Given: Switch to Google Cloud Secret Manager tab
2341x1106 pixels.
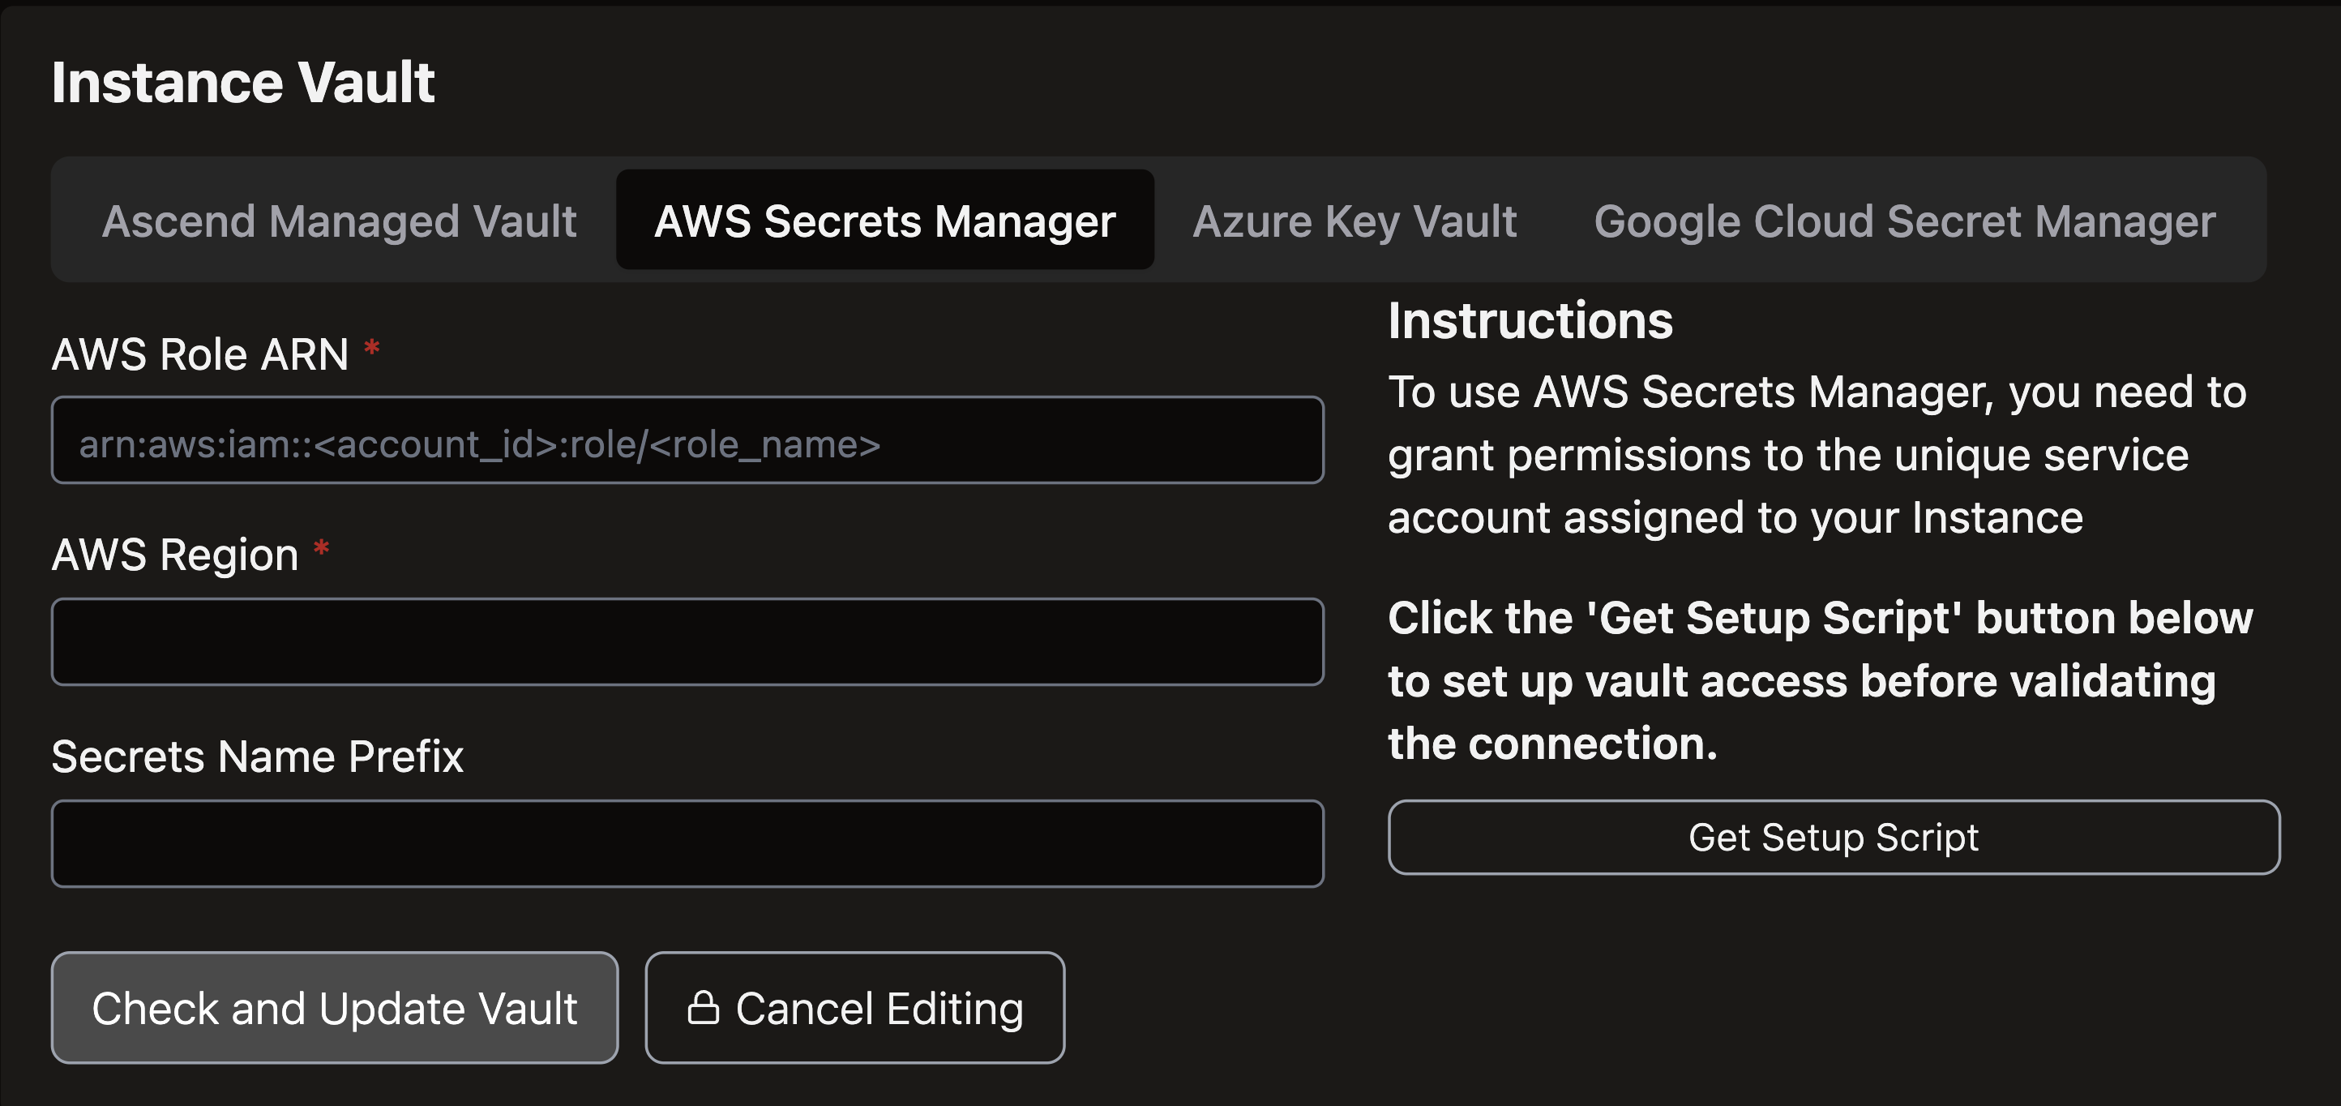Looking at the screenshot, I should (1904, 221).
